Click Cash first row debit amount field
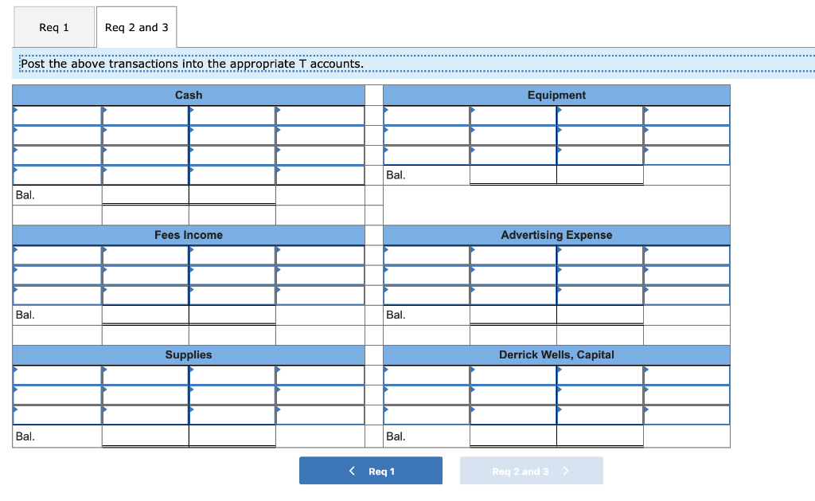The image size is (815, 501). pyautogui.click(x=146, y=115)
